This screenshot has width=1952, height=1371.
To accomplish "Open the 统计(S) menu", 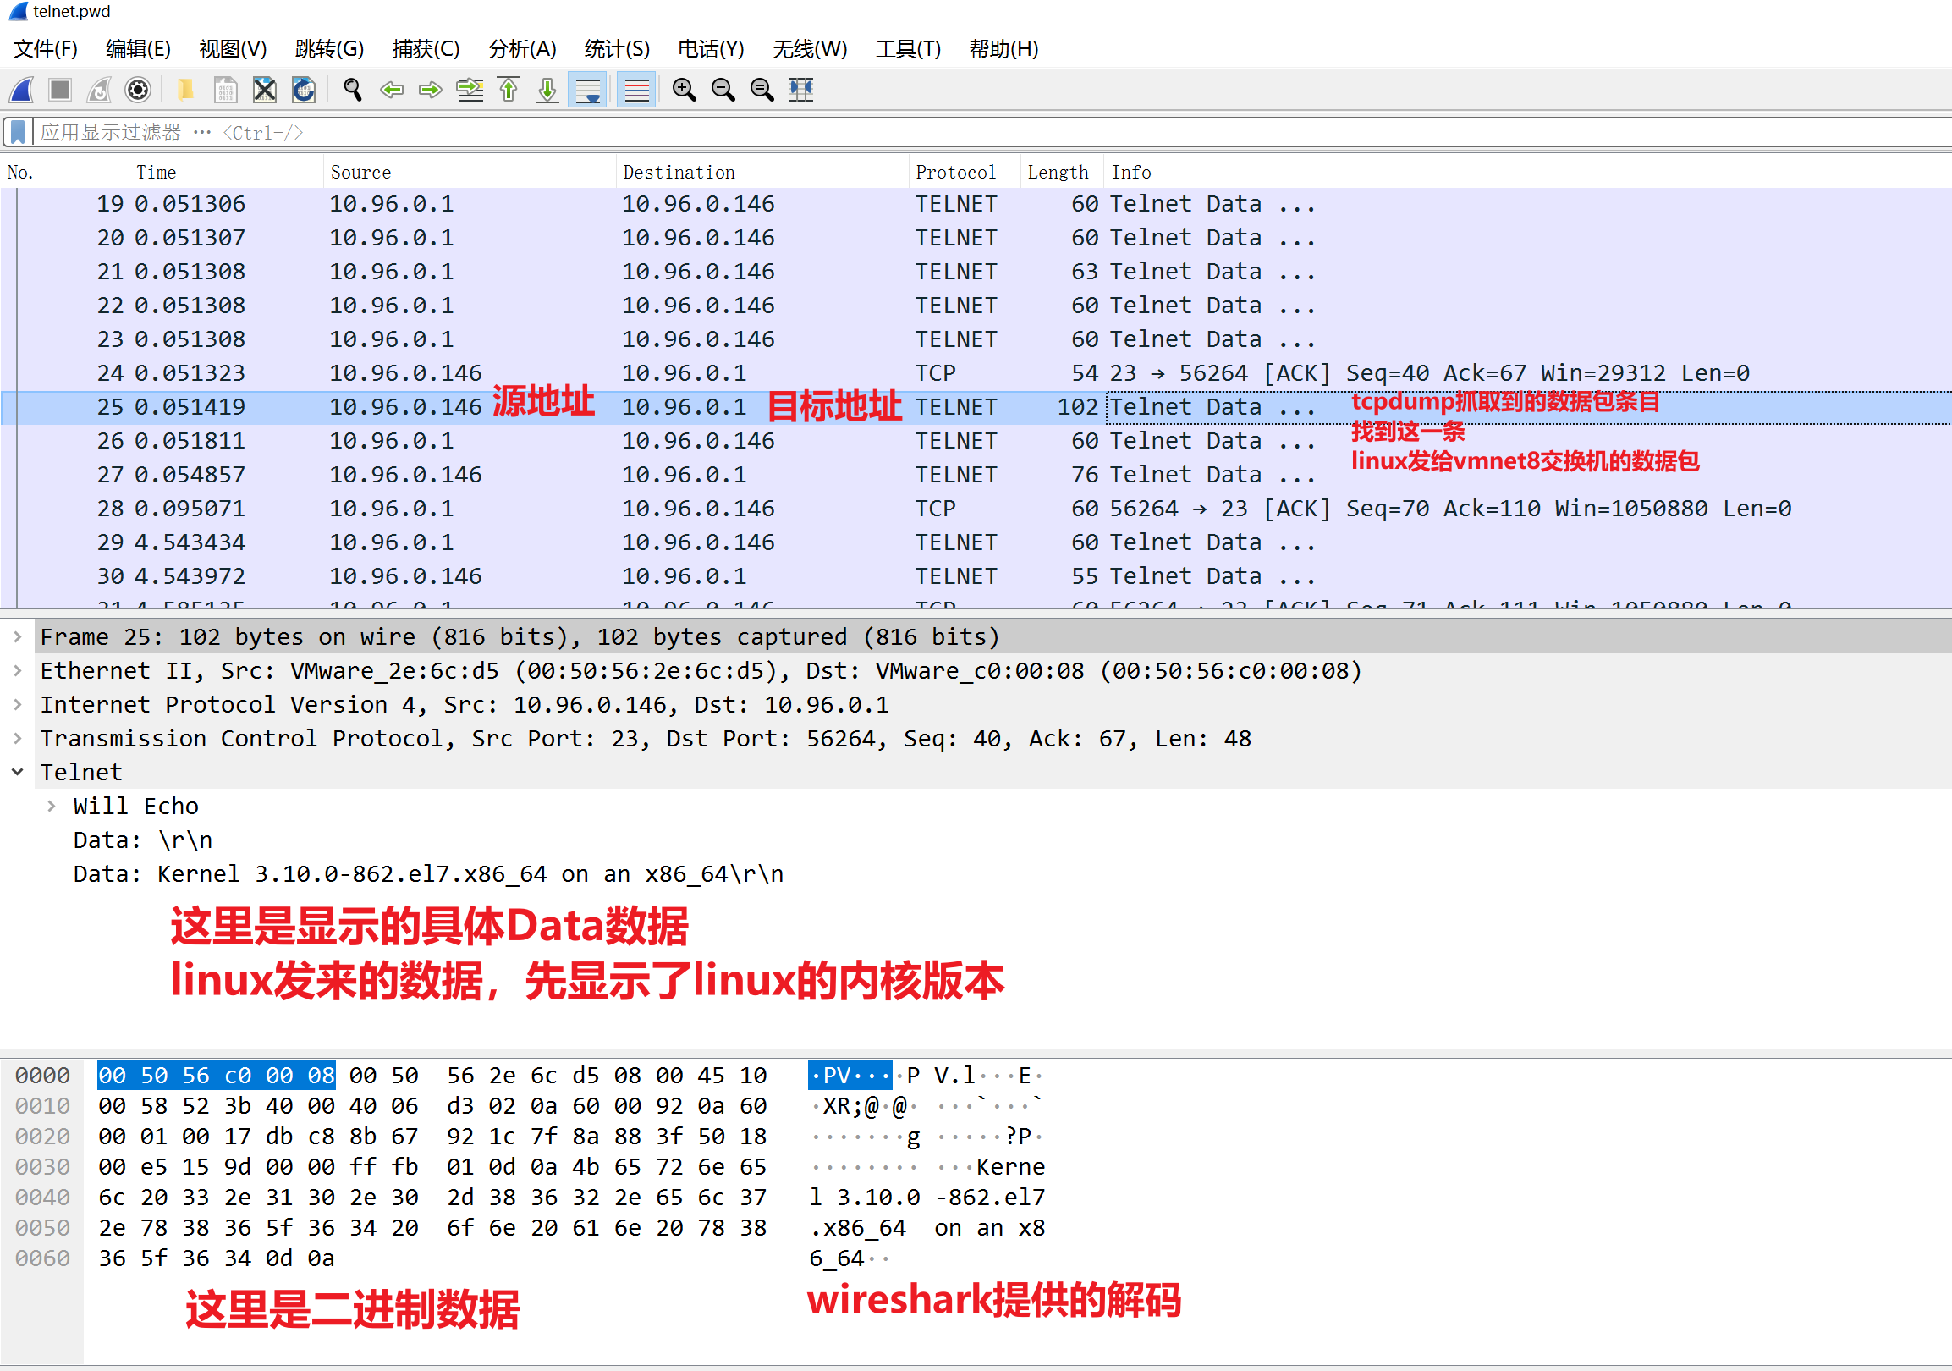I will coord(616,48).
